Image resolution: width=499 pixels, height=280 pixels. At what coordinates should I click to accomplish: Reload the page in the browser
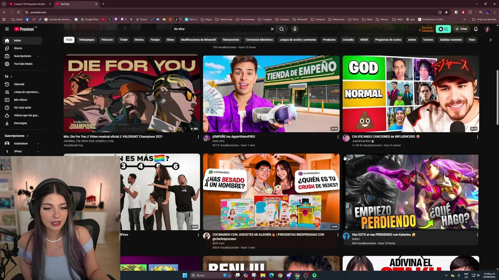(x=18, y=12)
